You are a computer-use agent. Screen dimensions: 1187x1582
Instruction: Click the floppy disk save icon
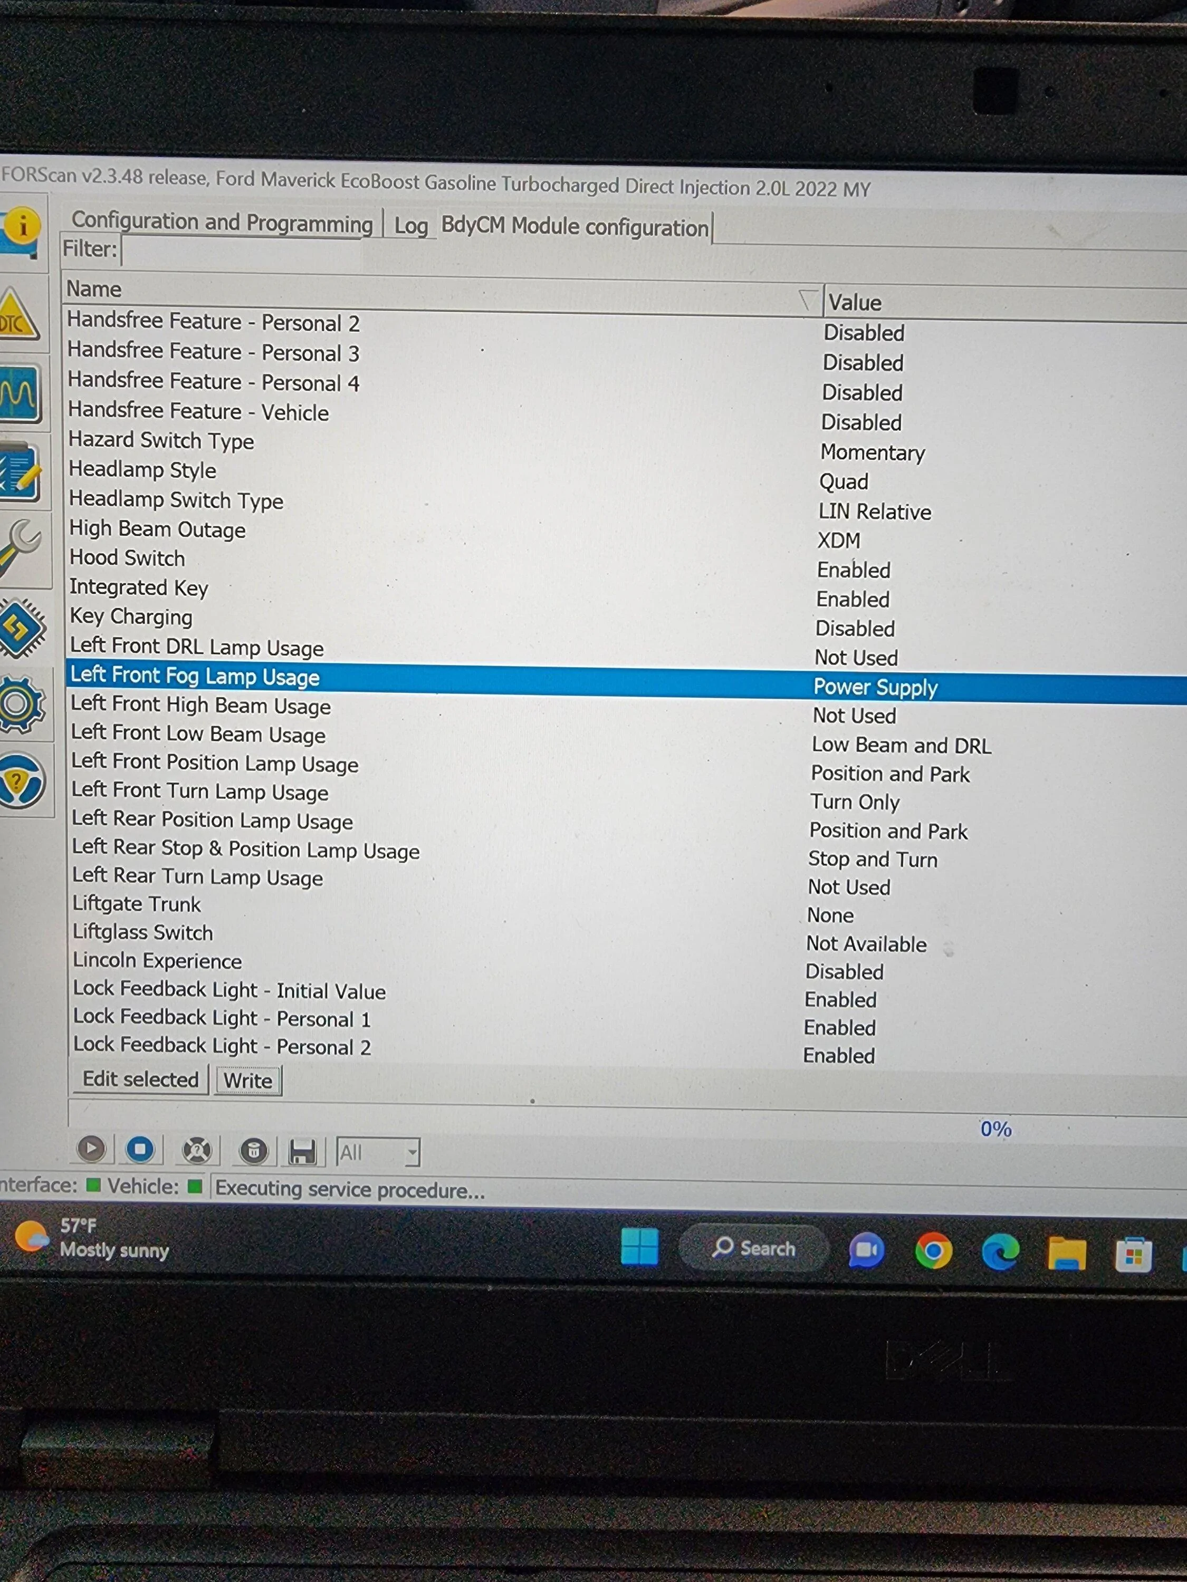(302, 1152)
